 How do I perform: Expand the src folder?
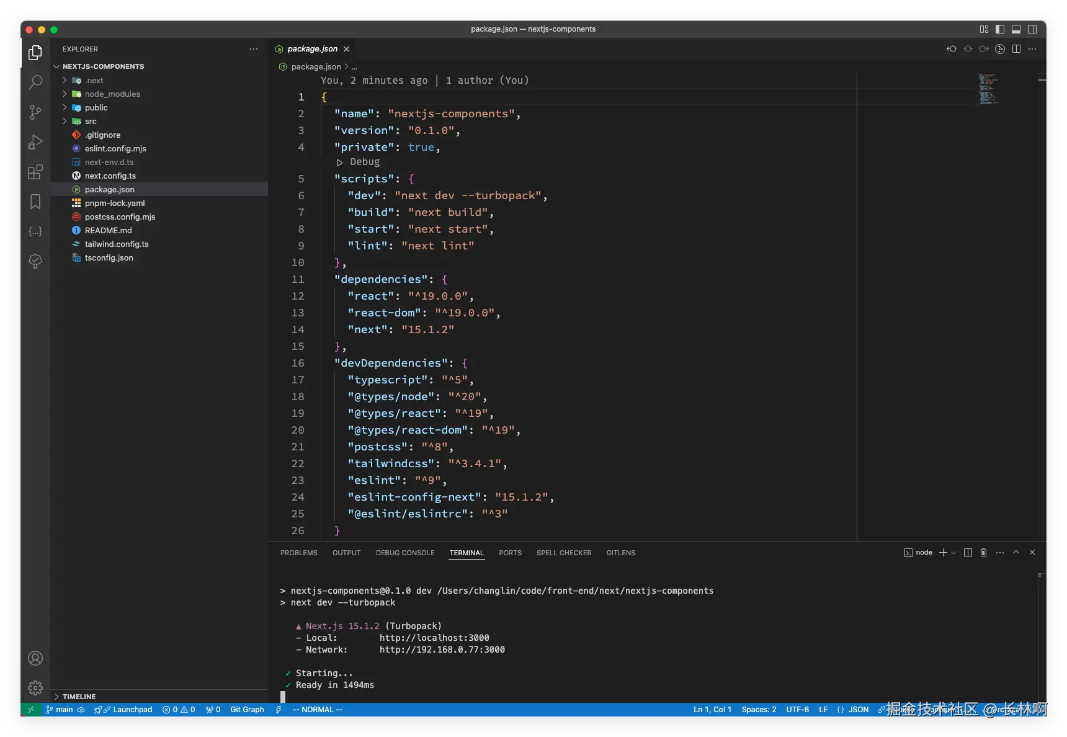click(x=91, y=121)
